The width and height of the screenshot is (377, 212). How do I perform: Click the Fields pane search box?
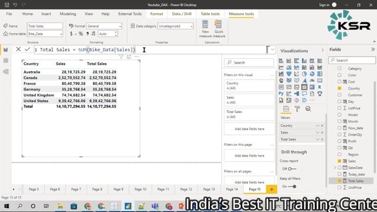(x=352, y=60)
